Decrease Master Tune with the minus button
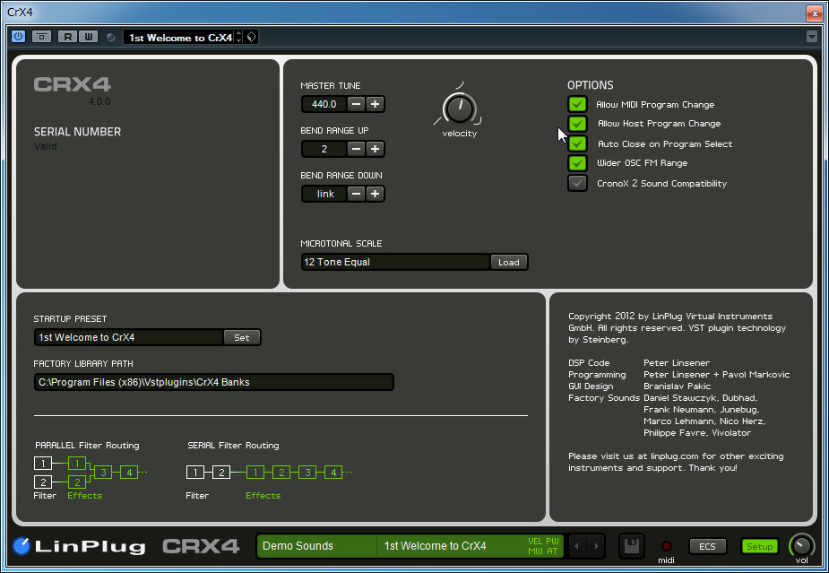This screenshot has height=573, width=829. (357, 104)
